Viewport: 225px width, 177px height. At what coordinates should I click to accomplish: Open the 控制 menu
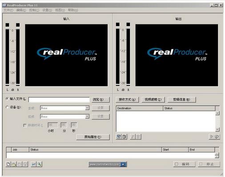click(x=34, y=10)
